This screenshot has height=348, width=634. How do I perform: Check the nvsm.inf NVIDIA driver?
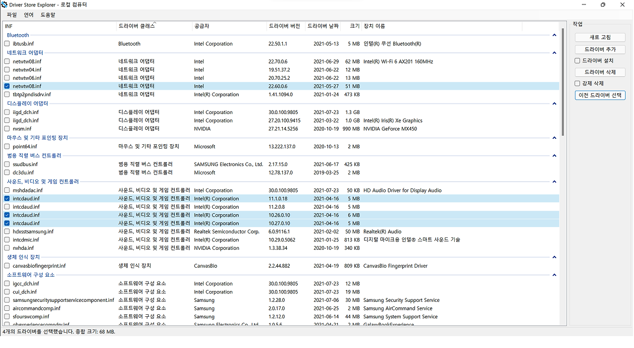[6, 128]
